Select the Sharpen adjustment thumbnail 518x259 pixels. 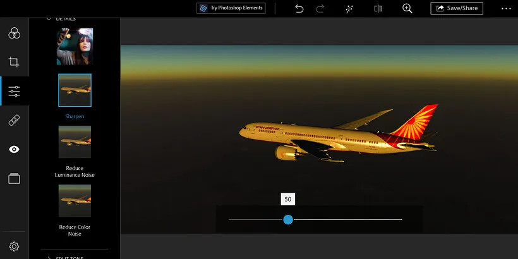pos(75,90)
